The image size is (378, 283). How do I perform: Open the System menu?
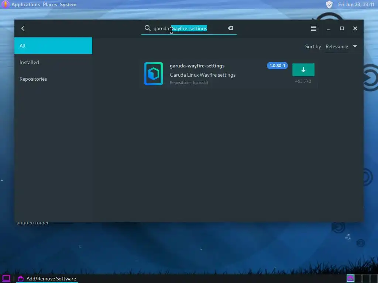68,4
